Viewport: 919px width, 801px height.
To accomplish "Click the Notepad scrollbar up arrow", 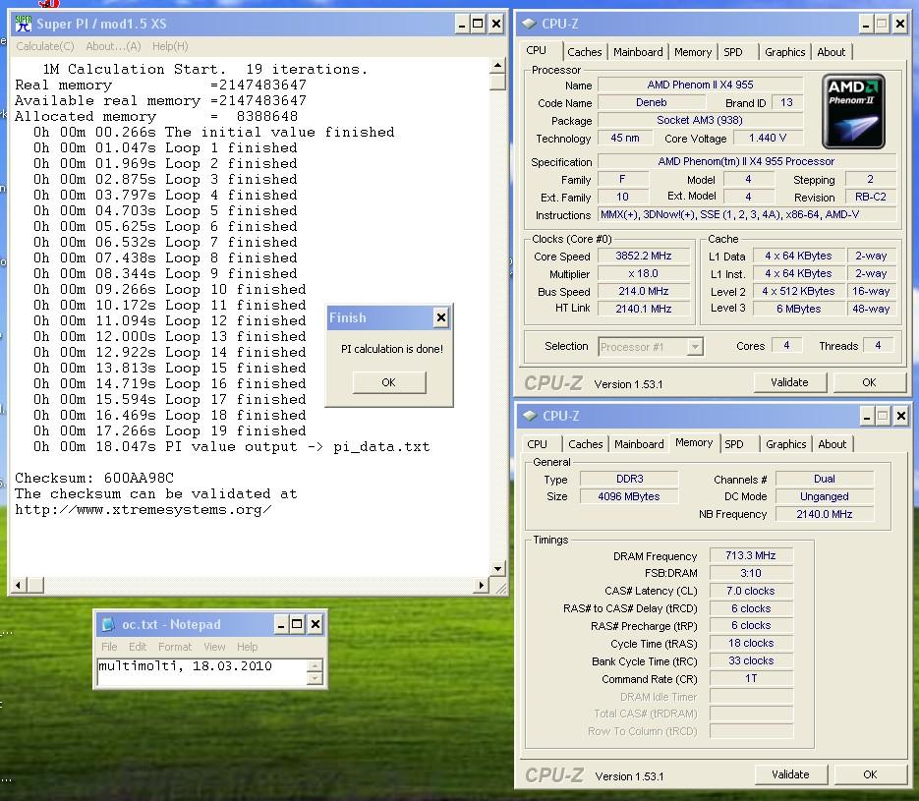I will pyautogui.click(x=315, y=665).
